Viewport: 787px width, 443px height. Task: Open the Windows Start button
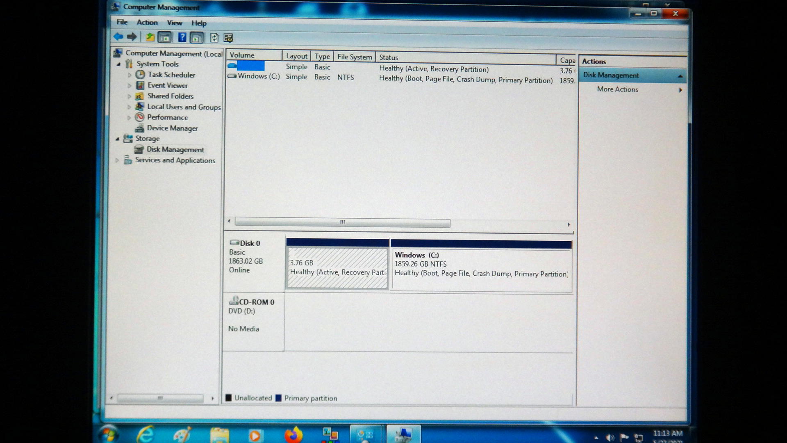pos(109,435)
